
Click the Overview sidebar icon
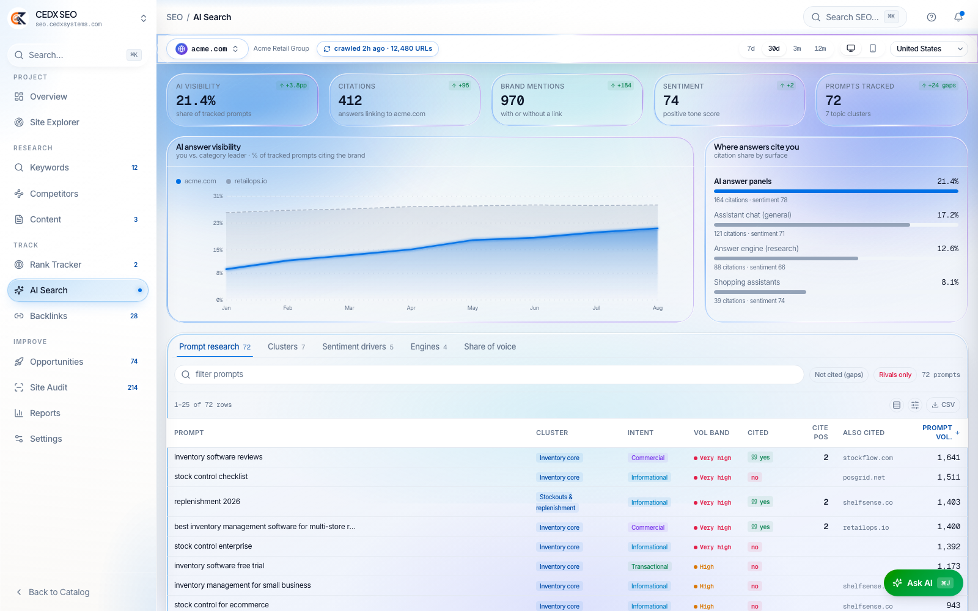pos(19,97)
